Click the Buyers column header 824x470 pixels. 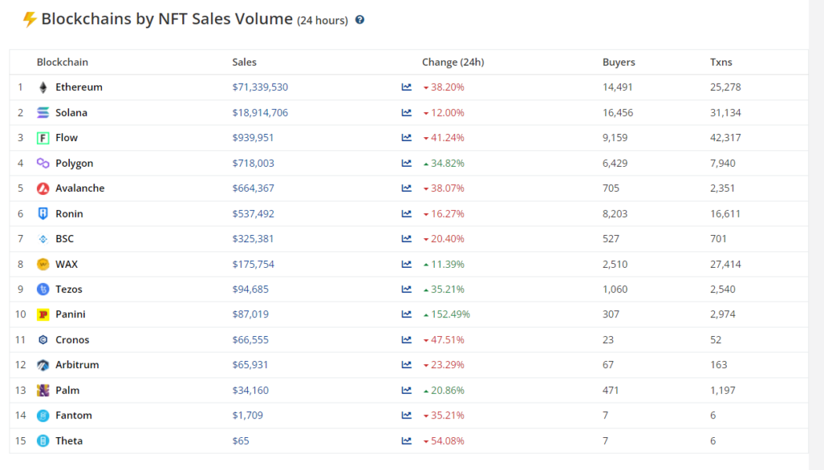click(618, 62)
